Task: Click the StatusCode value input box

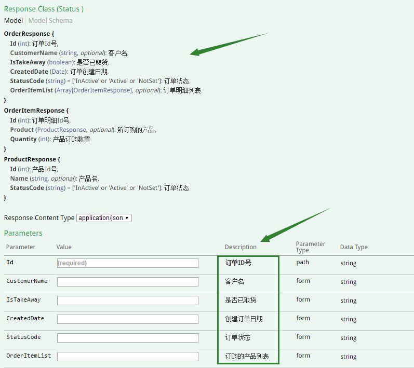Action: click(x=128, y=338)
